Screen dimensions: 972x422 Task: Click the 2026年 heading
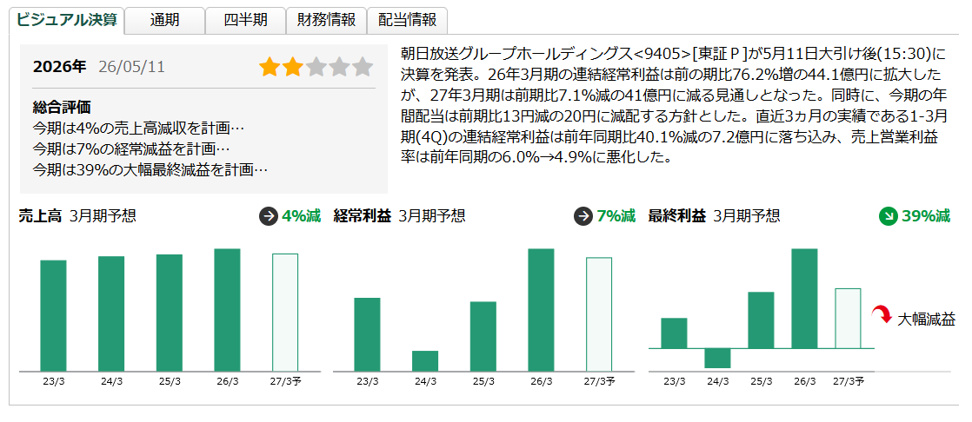click(59, 67)
